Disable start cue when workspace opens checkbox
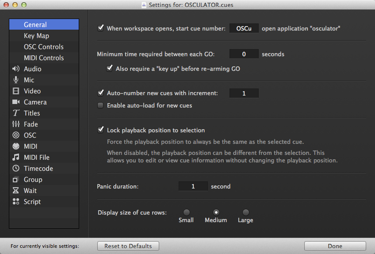Viewport: 375px width, 254px height. (100, 28)
